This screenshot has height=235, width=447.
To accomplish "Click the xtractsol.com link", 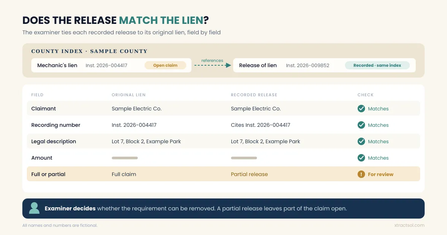I will pos(409,225).
